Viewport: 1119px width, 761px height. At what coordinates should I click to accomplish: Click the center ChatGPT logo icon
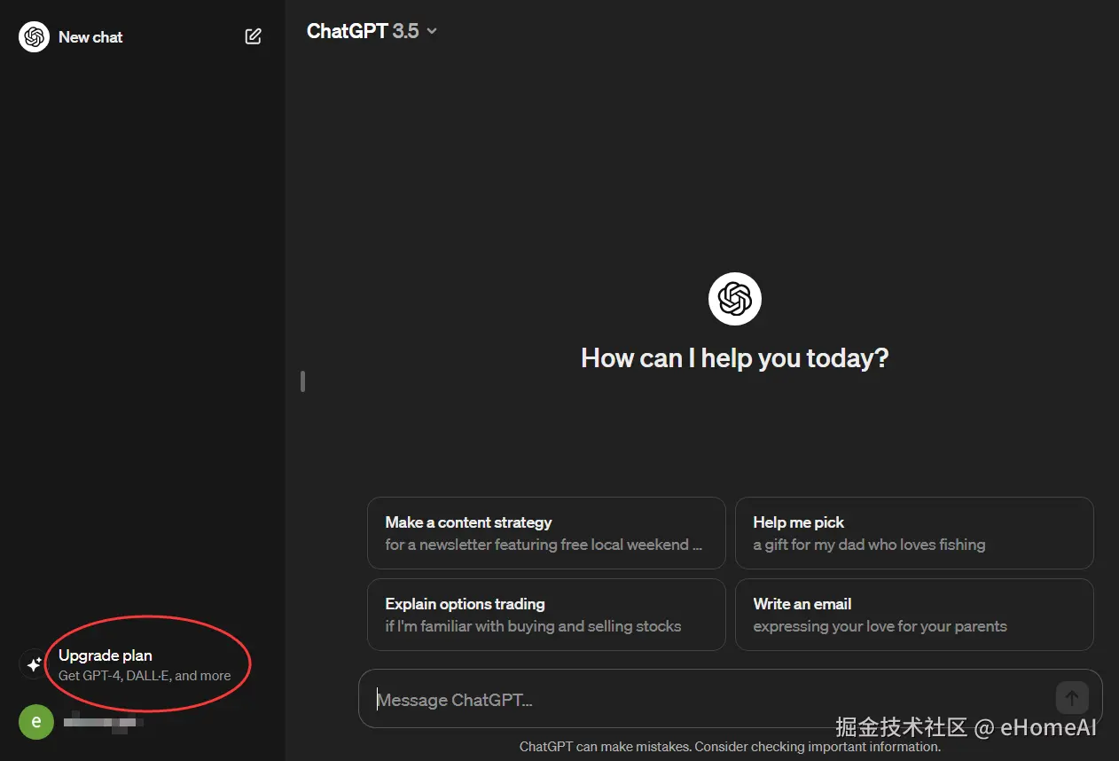pyautogui.click(x=735, y=299)
